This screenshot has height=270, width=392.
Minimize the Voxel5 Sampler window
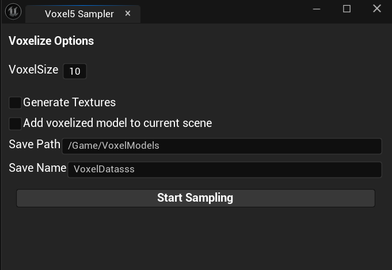pyautogui.click(x=317, y=9)
